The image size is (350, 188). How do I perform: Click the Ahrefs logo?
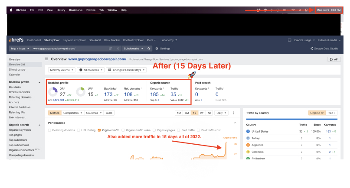(16, 40)
